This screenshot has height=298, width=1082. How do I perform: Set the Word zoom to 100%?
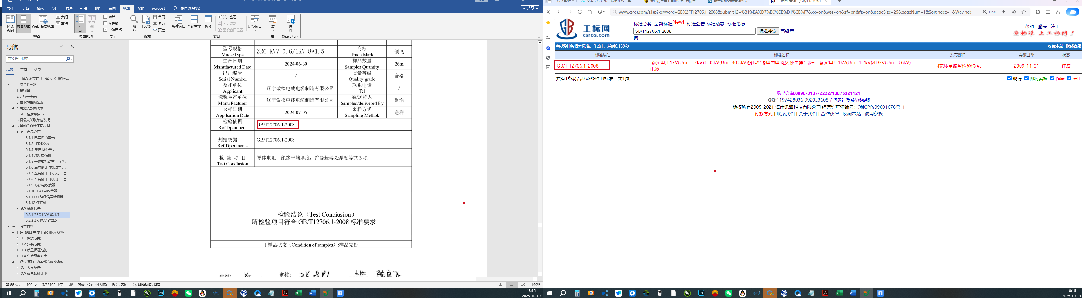[x=146, y=22]
